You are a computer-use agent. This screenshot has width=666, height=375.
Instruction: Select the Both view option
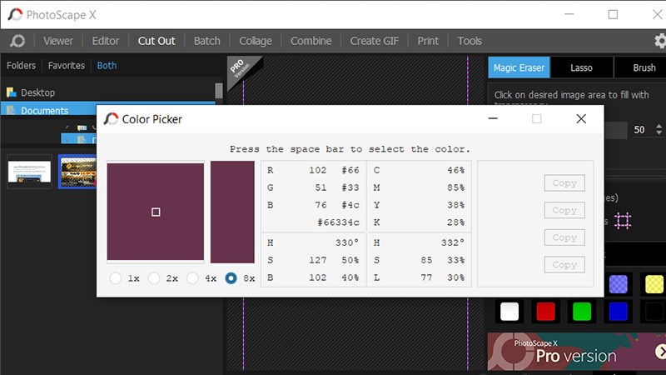[x=107, y=66]
